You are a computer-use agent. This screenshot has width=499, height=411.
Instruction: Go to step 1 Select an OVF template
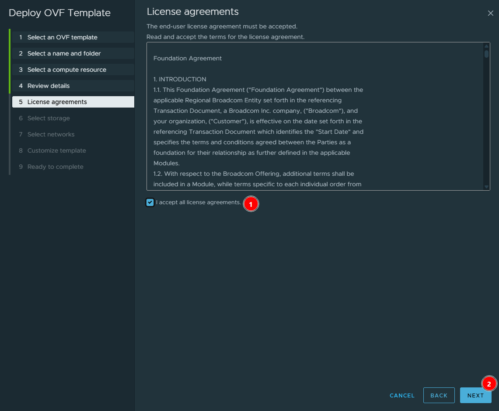coord(73,37)
